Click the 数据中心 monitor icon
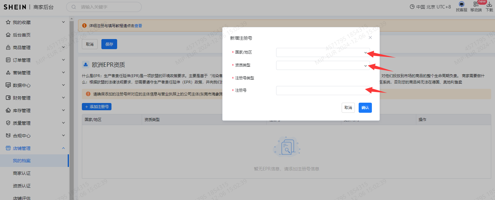The image size is (495, 200). click(x=8, y=85)
